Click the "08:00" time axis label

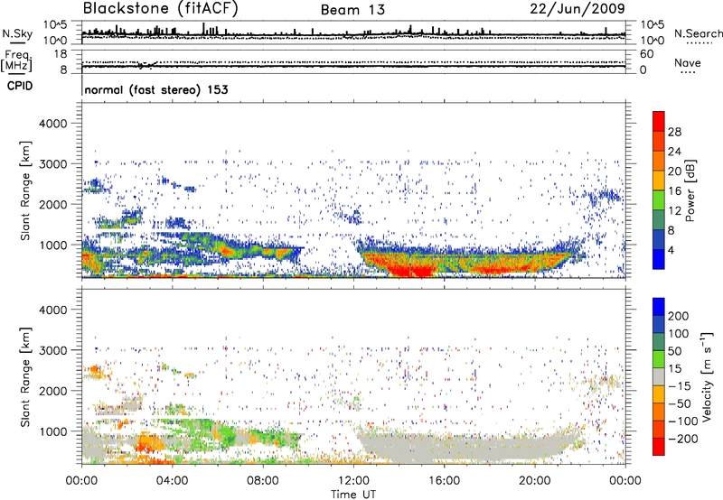pos(263,481)
